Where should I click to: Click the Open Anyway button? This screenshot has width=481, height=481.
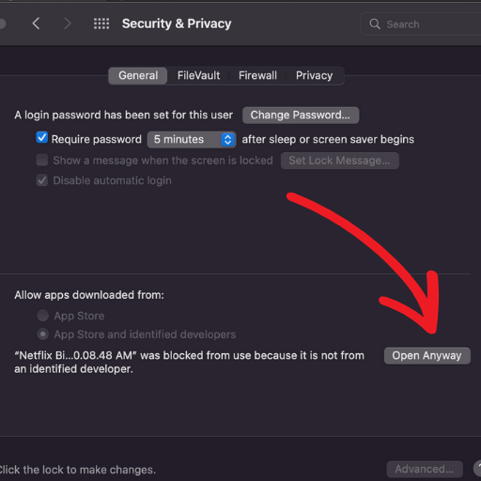[427, 356]
